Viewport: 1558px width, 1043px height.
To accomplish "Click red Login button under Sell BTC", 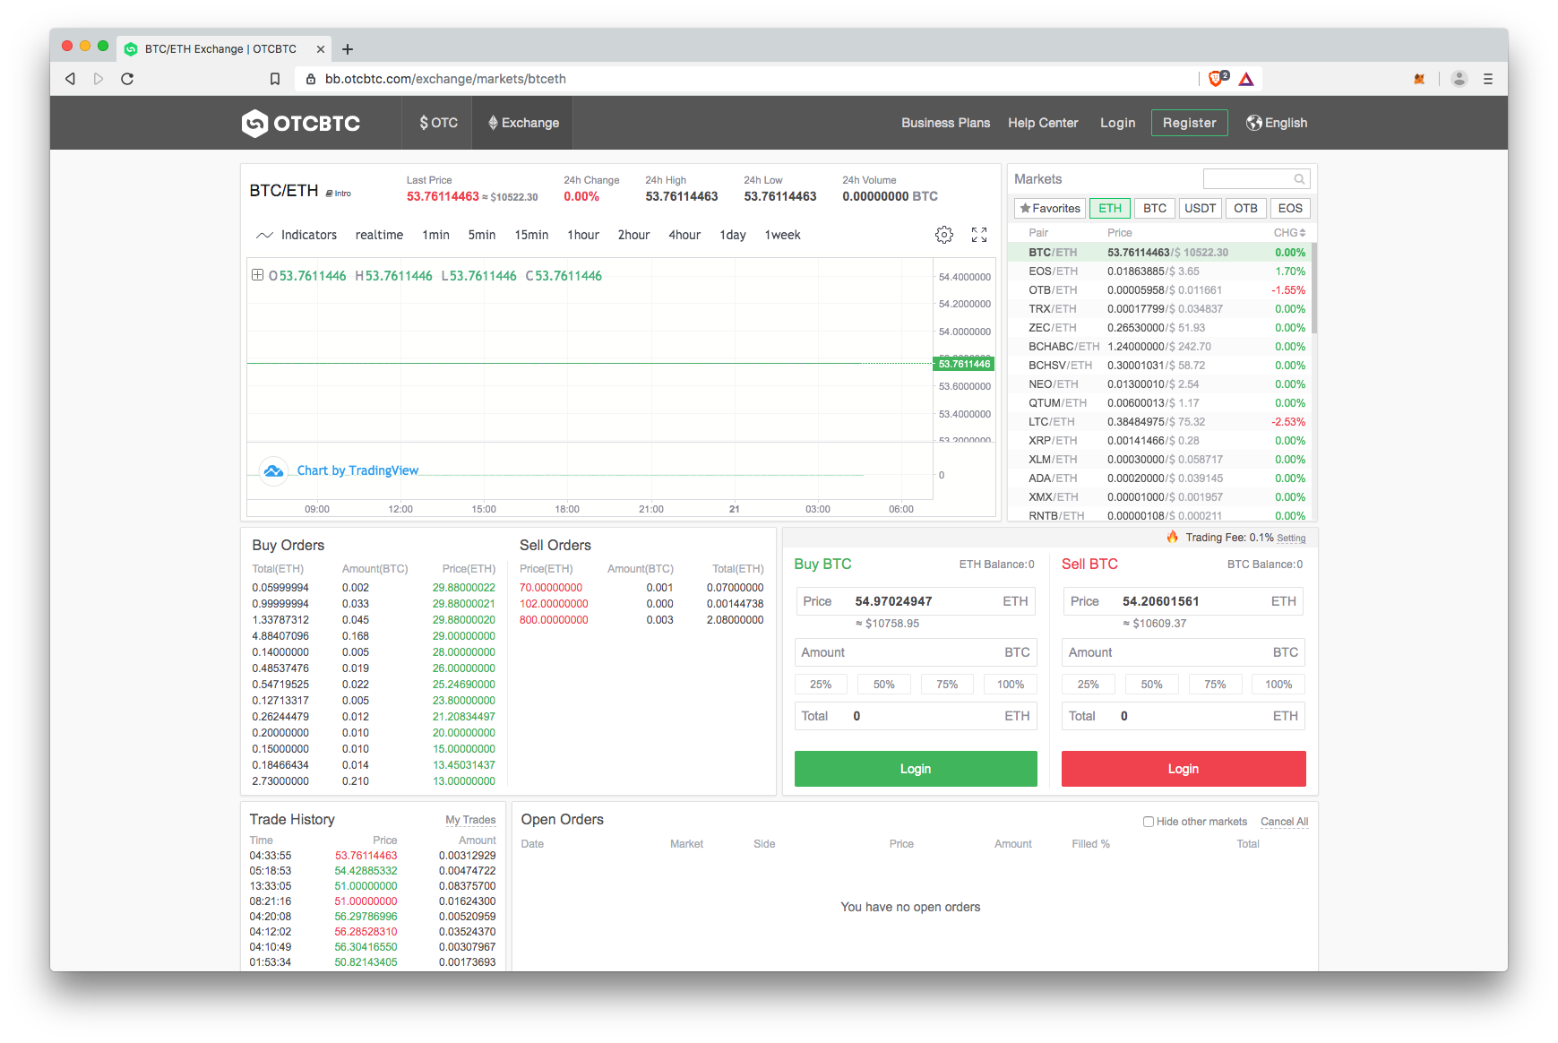I will [1184, 769].
